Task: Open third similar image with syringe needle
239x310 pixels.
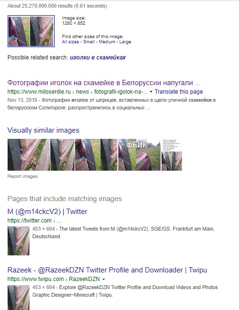Action: coord(96,155)
